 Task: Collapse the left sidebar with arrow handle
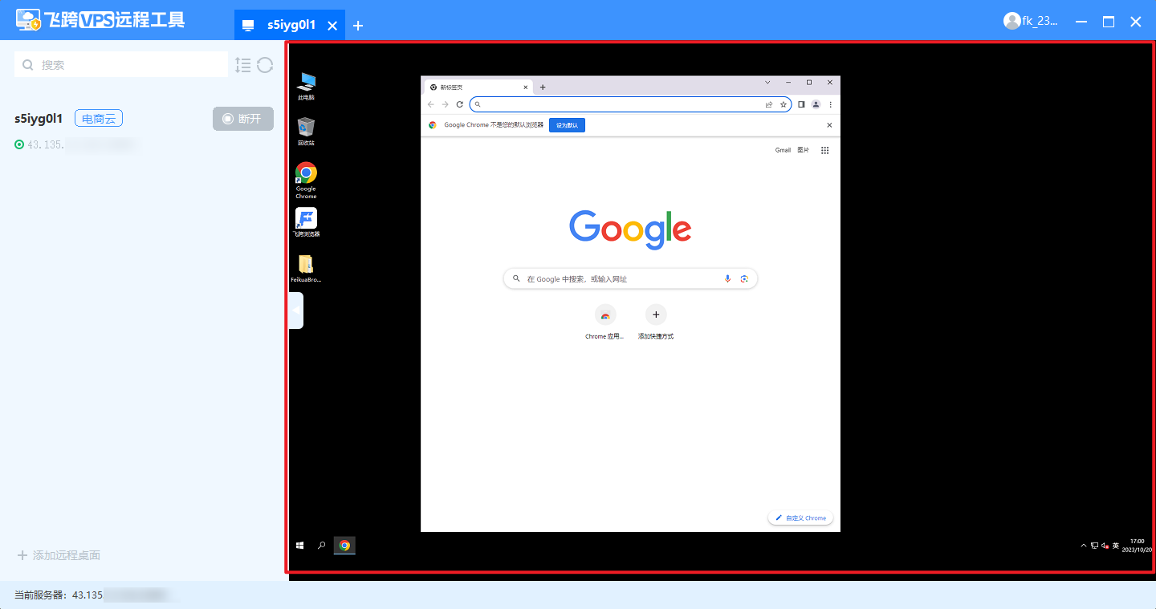tap(296, 311)
